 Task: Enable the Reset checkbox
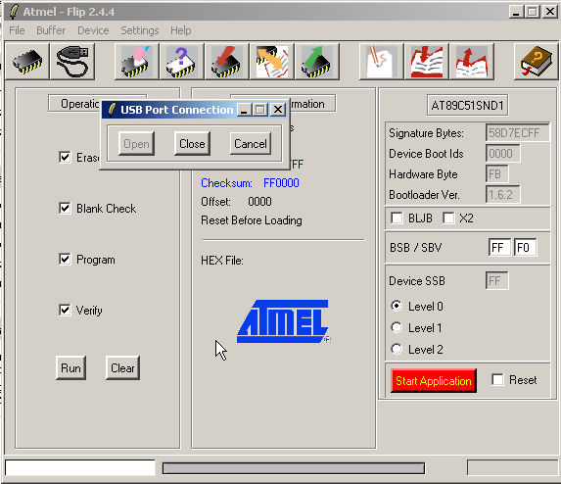click(x=497, y=379)
